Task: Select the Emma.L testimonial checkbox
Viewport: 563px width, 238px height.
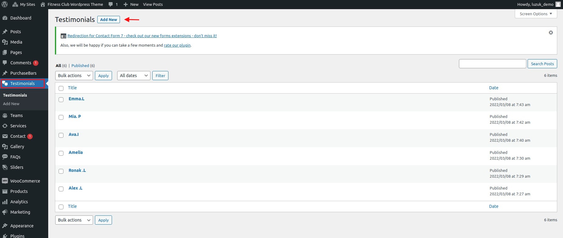Action: pos(61,100)
